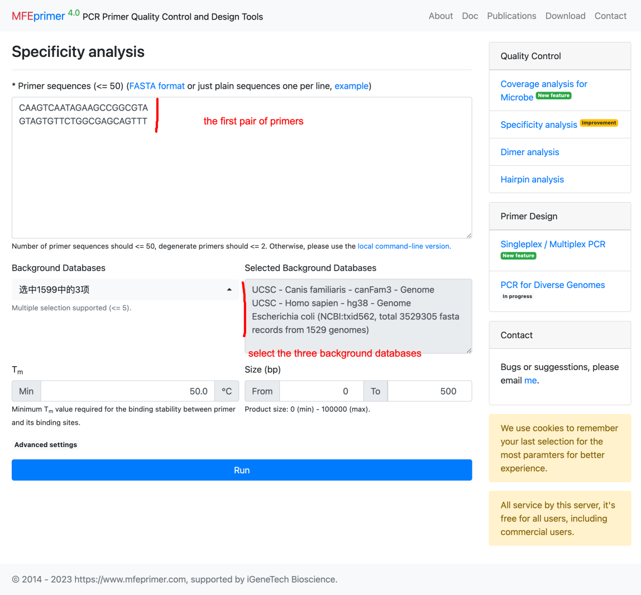The height and width of the screenshot is (595, 641).
Task: Click the Quality Control panel header
Action: [x=560, y=56]
